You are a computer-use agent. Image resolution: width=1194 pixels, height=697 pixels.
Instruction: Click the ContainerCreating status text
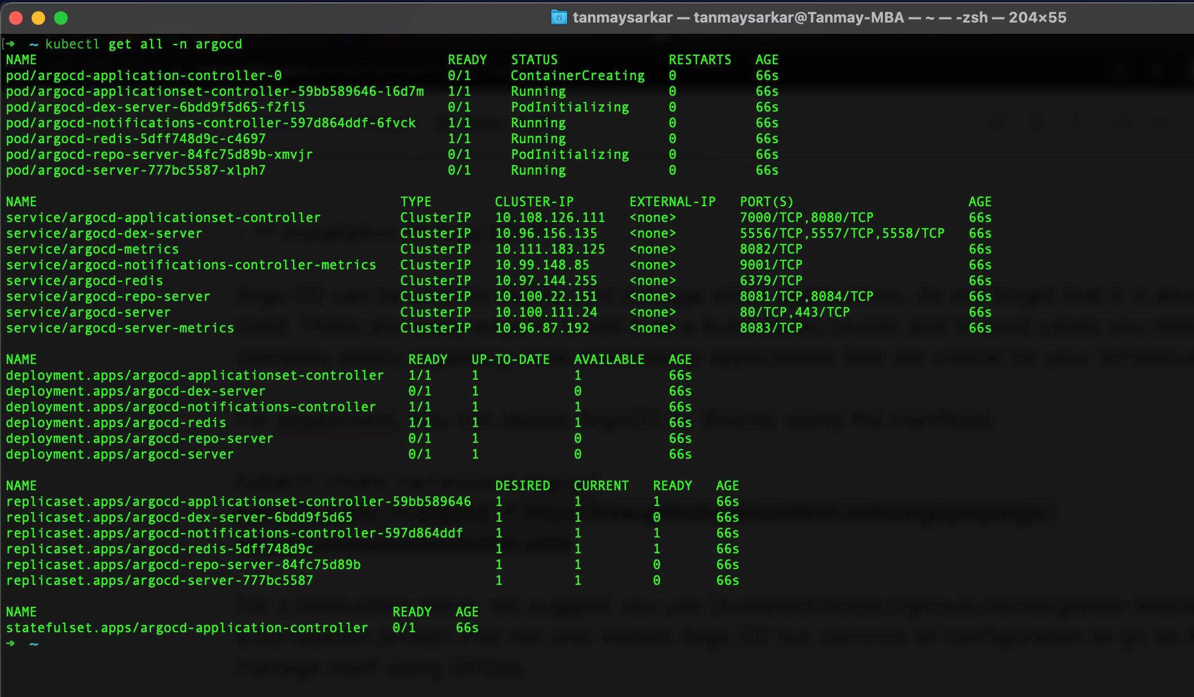click(577, 76)
